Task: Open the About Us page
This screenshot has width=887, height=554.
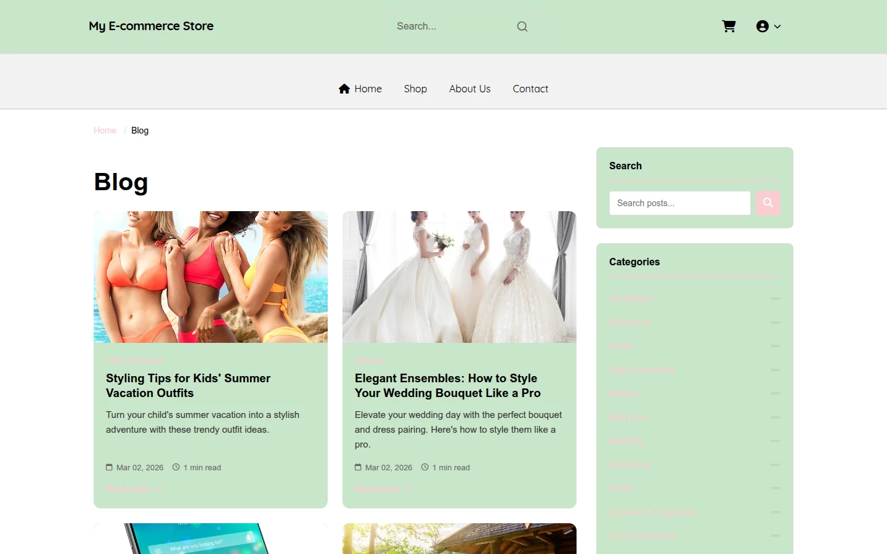Action: (x=470, y=89)
